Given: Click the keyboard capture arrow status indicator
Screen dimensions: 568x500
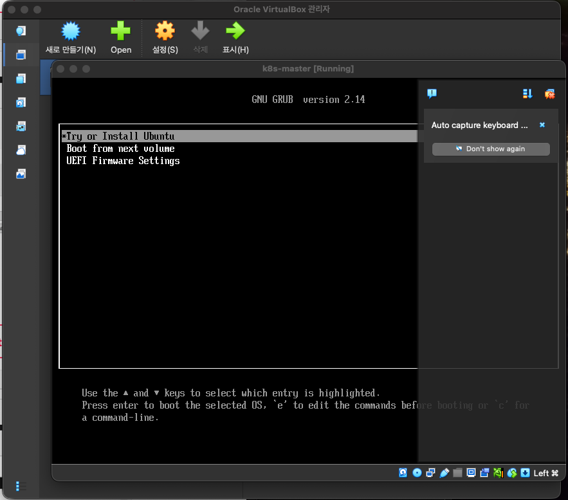Looking at the screenshot, I should pyautogui.click(x=526, y=473).
